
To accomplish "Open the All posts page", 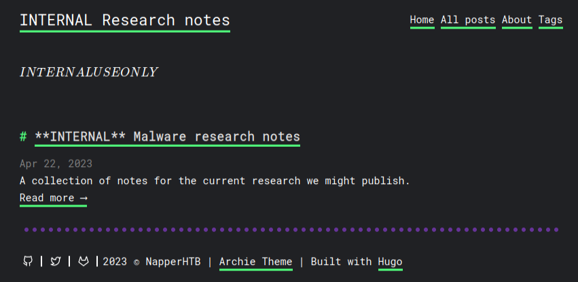I will pos(468,20).
